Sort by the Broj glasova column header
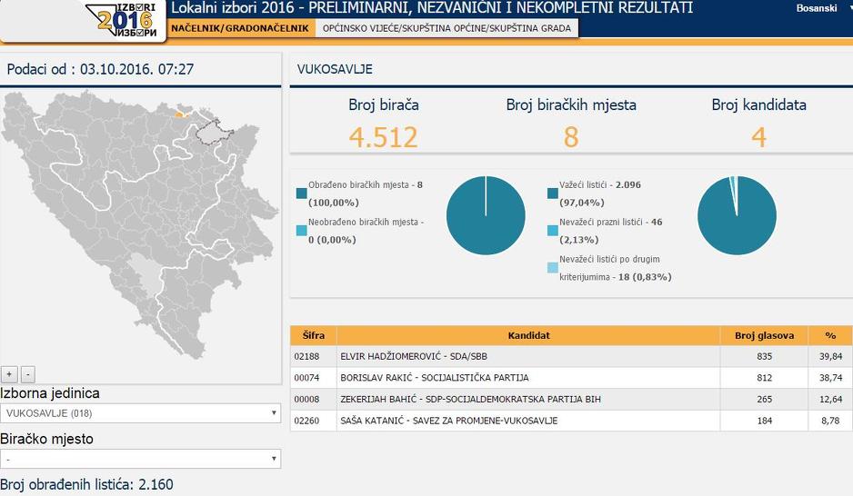The width and height of the screenshot is (853, 496). pos(763,335)
